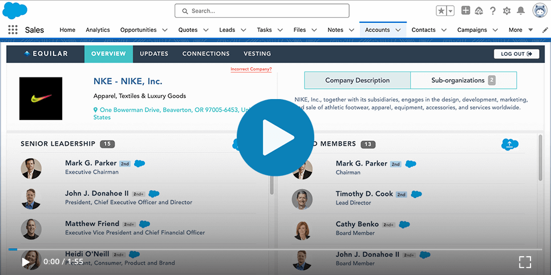This screenshot has width=551, height=275.
Task: Open the Trailhead guidance icon
Action: (x=479, y=11)
